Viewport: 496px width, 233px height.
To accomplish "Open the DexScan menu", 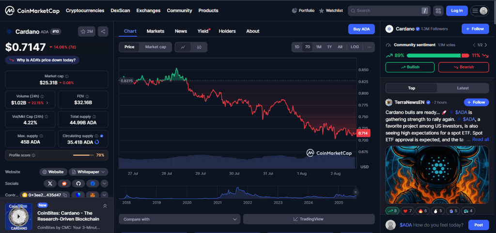I will pyautogui.click(x=120, y=11).
